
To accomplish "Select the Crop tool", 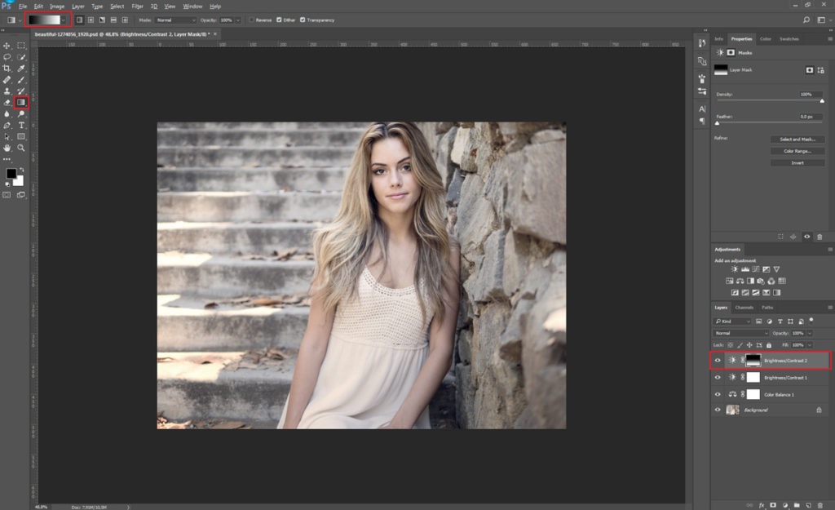I will (7, 69).
